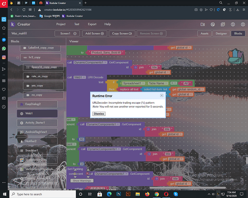The height and width of the screenshot is (198, 248).
Task: Open the sidebar three-dots setup menu
Action: pos(4,183)
